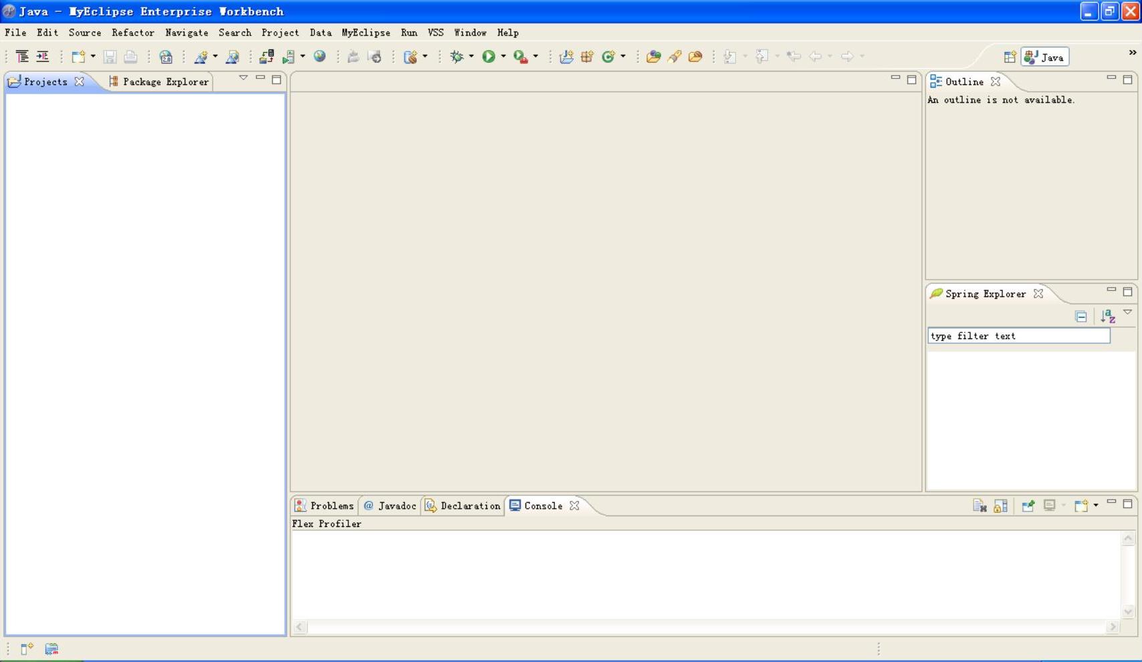Open the External Tools dropdown arrow
This screenshot has width=1142, height=662.
tap(536, 57)
